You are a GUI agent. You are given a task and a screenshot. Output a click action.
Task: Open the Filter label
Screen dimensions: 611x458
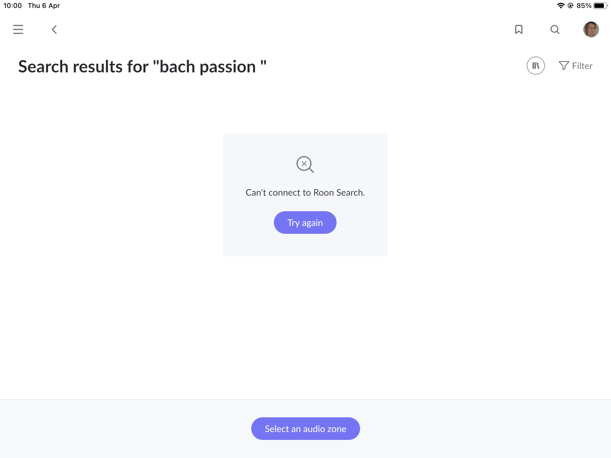(x=582, y=66)
